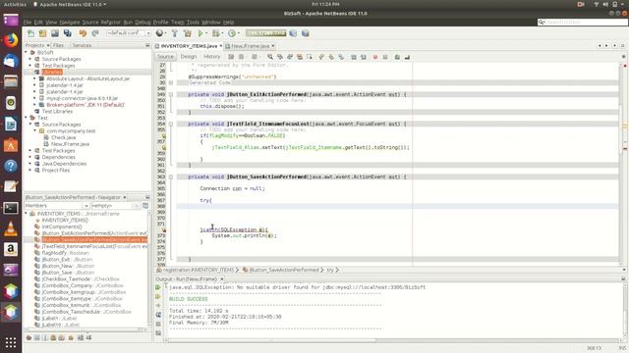Collapse the jButton_ExitActionPerformed code fold
Viewport: 629px width, 353px height.
(x=171, y=94)
